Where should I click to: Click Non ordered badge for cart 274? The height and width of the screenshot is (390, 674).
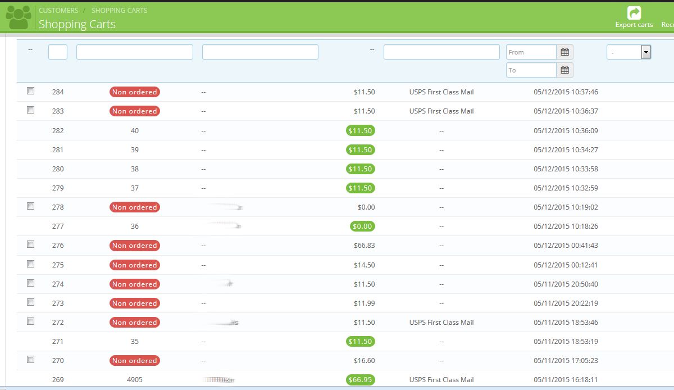pos(135,284)
